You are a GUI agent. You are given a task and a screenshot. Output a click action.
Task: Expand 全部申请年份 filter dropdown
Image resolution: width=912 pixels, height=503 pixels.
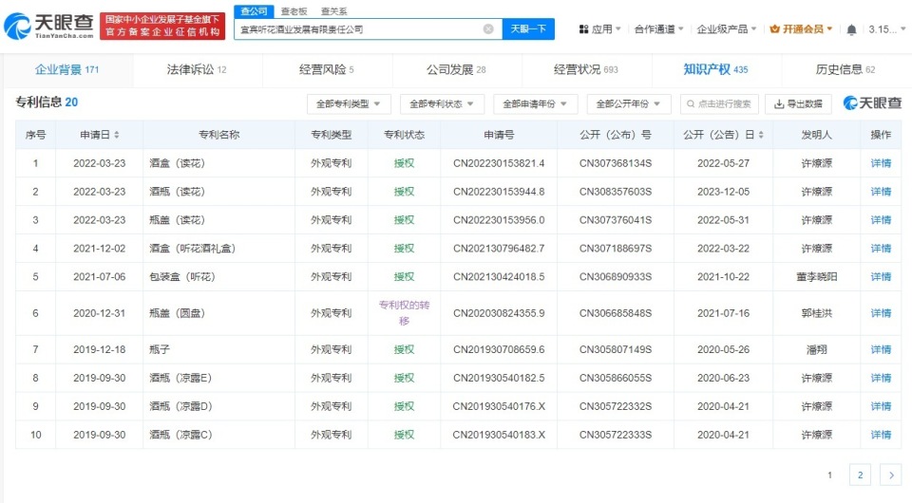tap(535, 103)
